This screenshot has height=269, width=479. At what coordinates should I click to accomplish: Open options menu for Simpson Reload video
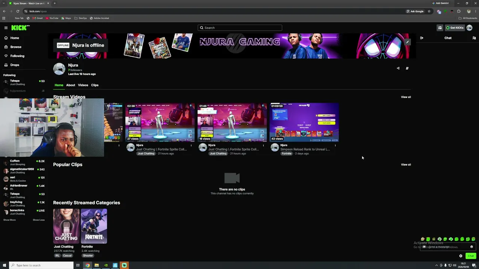[x=335, y=145]
